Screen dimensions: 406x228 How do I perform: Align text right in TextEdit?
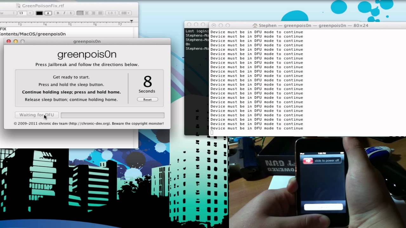pyautogui.click(x=93, y=13)
